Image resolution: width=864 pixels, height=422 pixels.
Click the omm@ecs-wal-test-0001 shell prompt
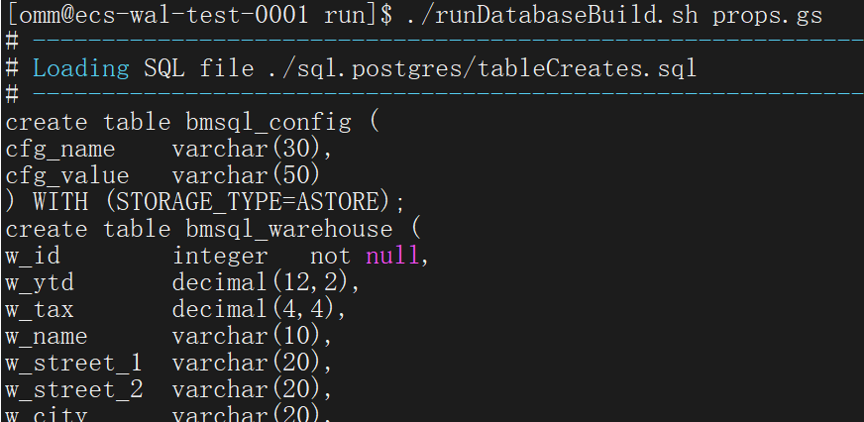coord(162,15)
